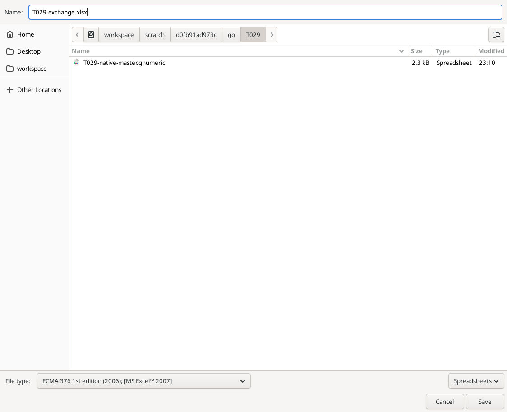This screenshot has width=507, height=412.
Task: Sort files by Size column
Action: pyautogui.click(x=420, y=51)
